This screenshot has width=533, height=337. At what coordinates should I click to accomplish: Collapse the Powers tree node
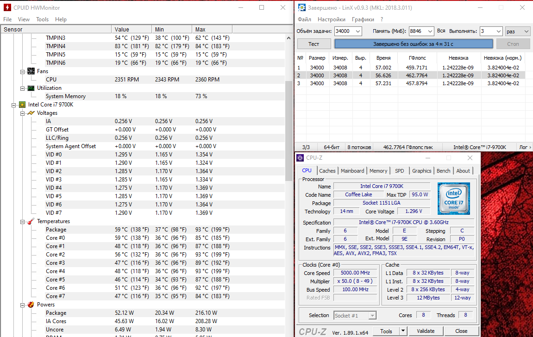pyautogui.click(x=22, y=305)
